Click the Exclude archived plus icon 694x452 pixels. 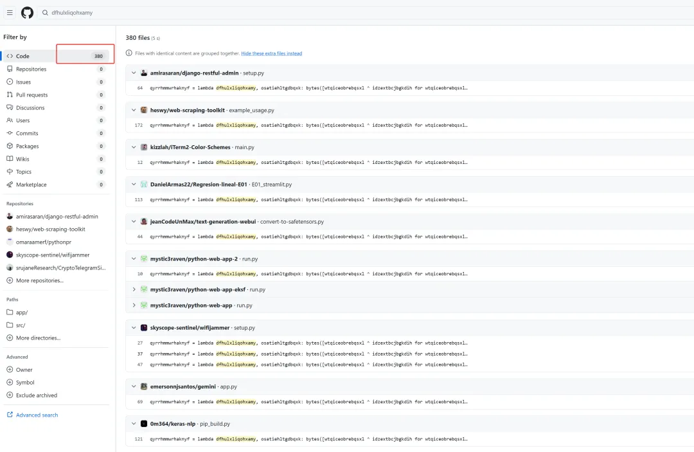10,395
